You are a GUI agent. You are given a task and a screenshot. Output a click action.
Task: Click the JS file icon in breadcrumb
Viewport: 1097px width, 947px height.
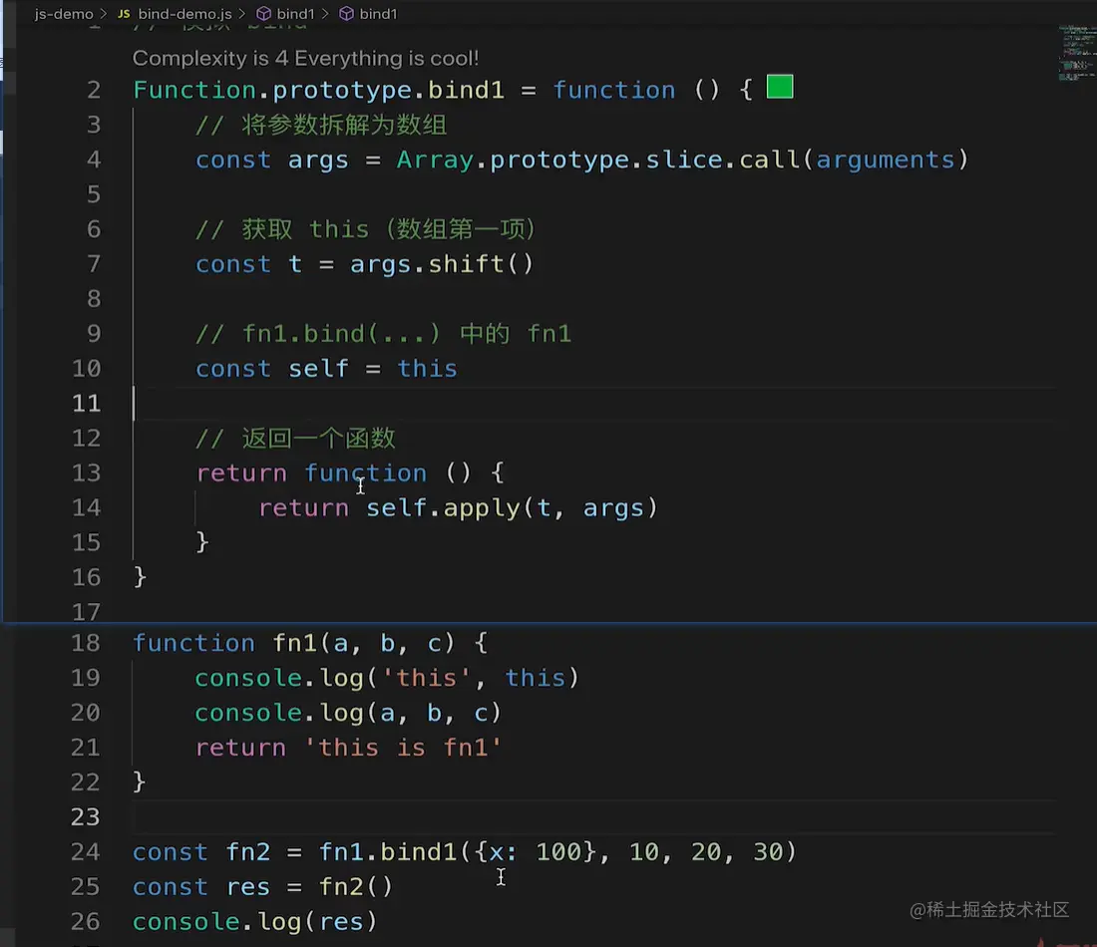click(124, 14)
